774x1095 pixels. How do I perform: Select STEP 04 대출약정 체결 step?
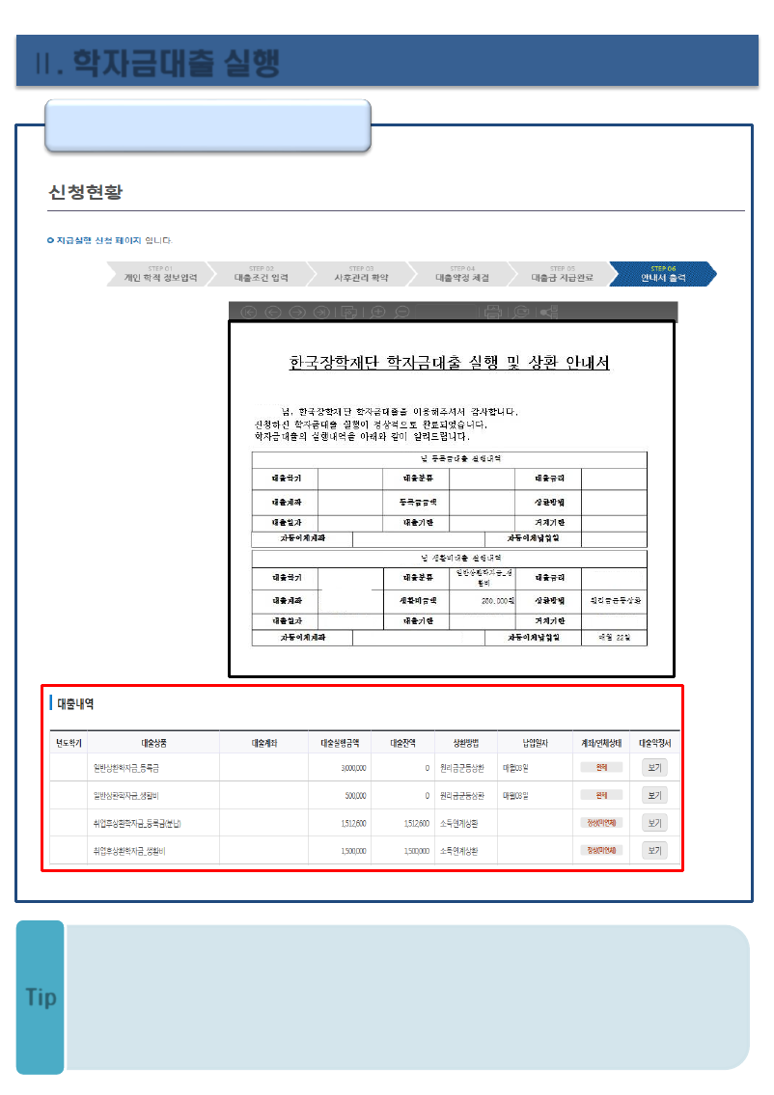point(461,274)
